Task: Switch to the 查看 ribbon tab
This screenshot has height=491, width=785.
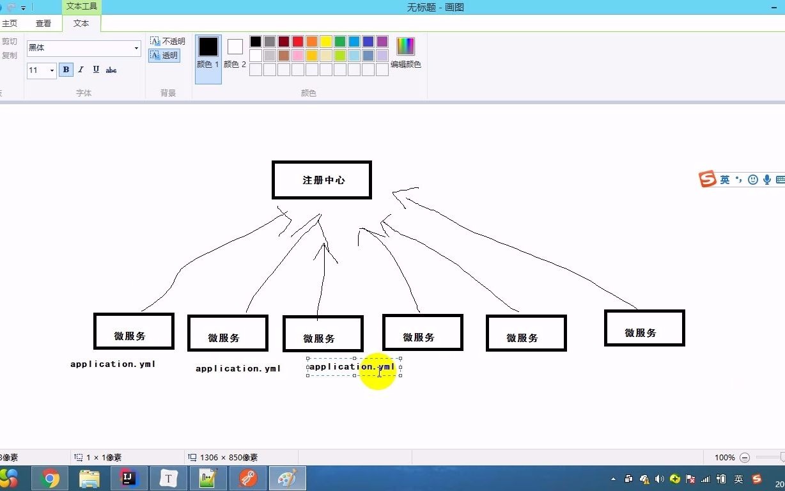Action: pos(43,22)
